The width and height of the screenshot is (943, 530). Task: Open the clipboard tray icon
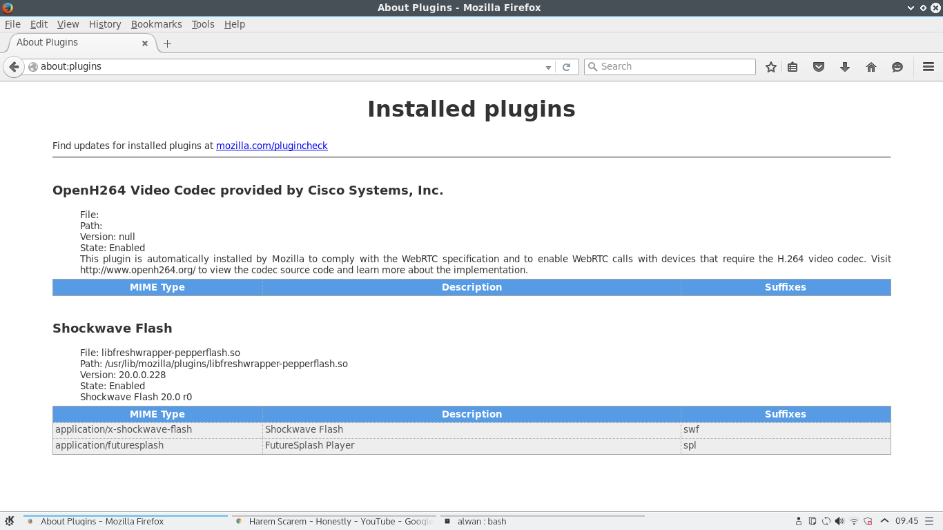[x=813, y=522]
